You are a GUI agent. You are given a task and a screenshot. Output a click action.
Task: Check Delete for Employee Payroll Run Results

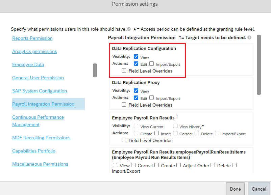click(197, 133)
